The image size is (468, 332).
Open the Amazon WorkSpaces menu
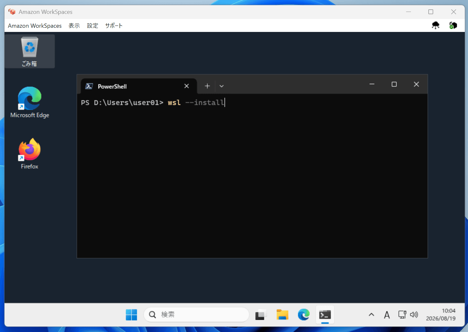(x=35, y=26)
